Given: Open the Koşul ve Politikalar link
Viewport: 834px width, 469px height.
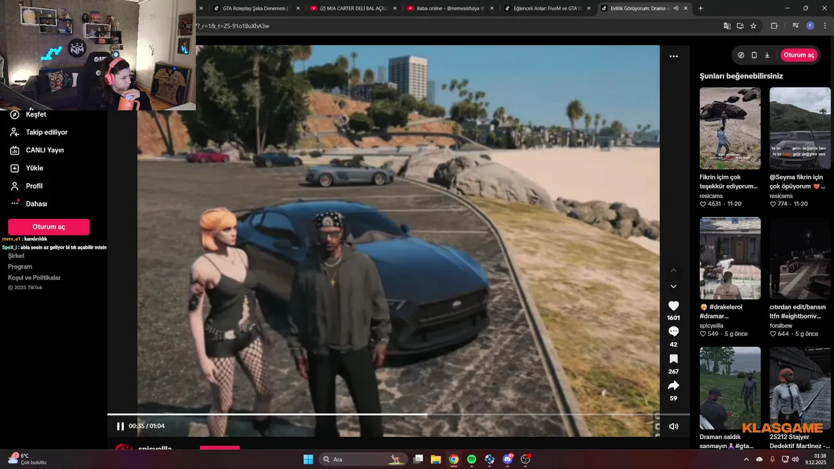Looking at the screenshot, I should (34, 277).
